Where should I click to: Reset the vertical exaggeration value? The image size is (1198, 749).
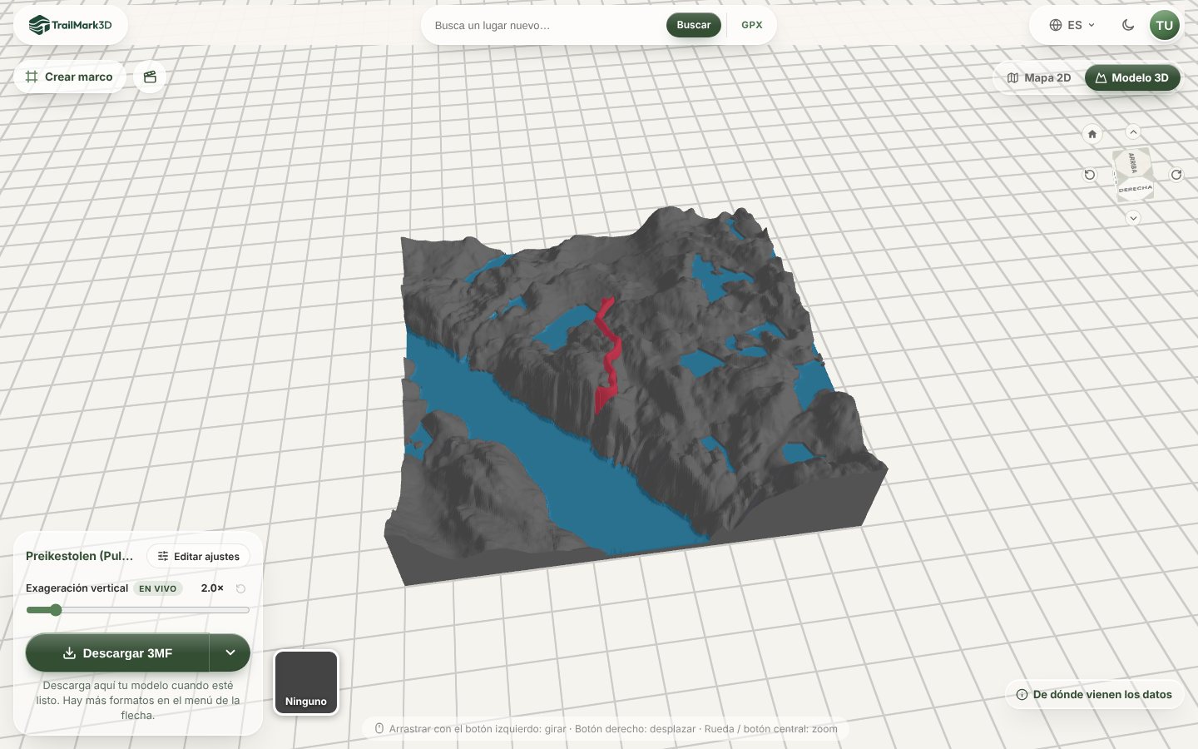[x=240, y=588]
